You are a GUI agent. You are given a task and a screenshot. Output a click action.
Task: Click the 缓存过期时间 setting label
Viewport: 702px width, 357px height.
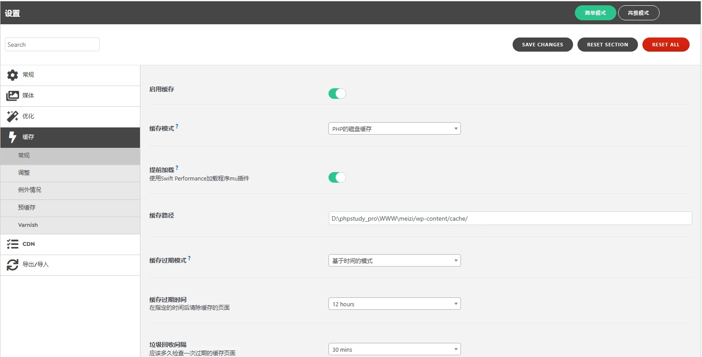click(x=168, y=300)
